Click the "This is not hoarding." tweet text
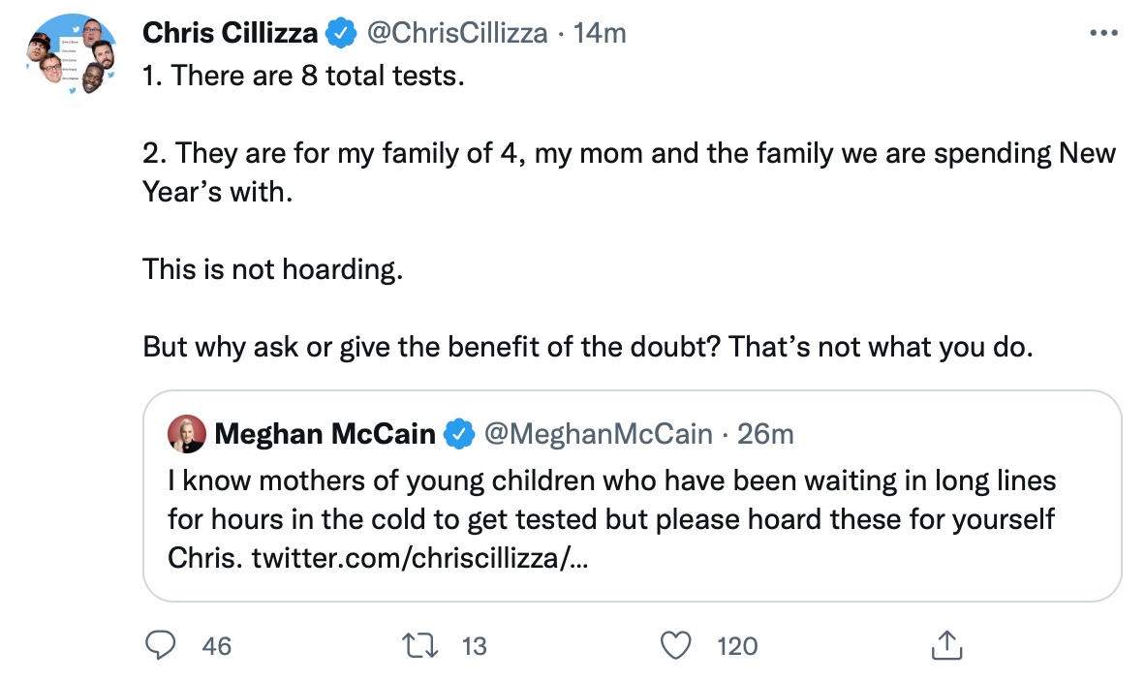Viewport: 1145px width, 682px height. [271, 268]
